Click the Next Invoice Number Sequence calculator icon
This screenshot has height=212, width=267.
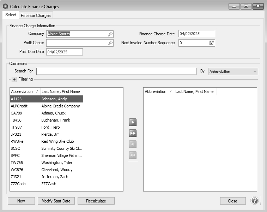(212, 43)
